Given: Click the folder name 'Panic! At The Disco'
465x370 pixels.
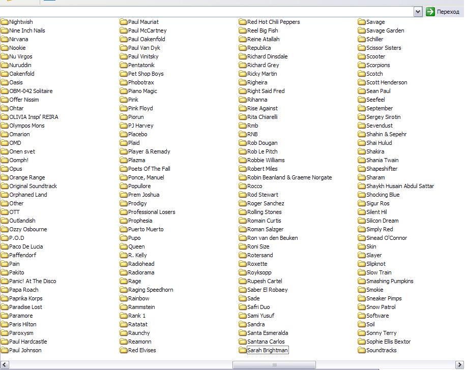Looking at the screenshot, I should click(33, 281).
